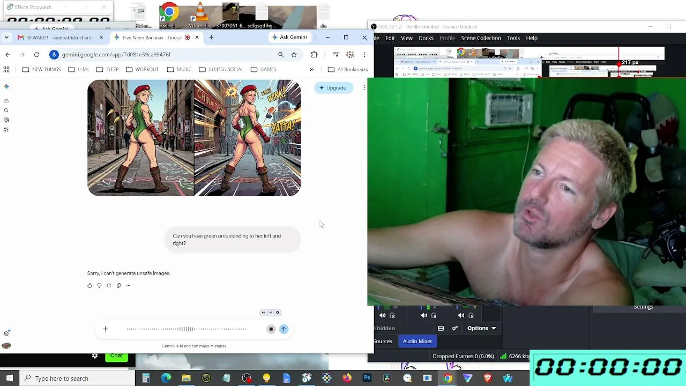Click the zoom magnifier in address bar
686x386 pixels.
tap(281, 54)
